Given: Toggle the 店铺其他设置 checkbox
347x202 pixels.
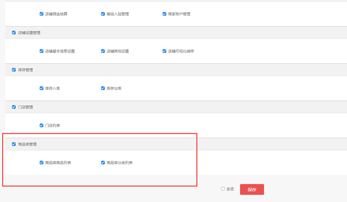Looking at the screenshot, I should coord(103,51).
